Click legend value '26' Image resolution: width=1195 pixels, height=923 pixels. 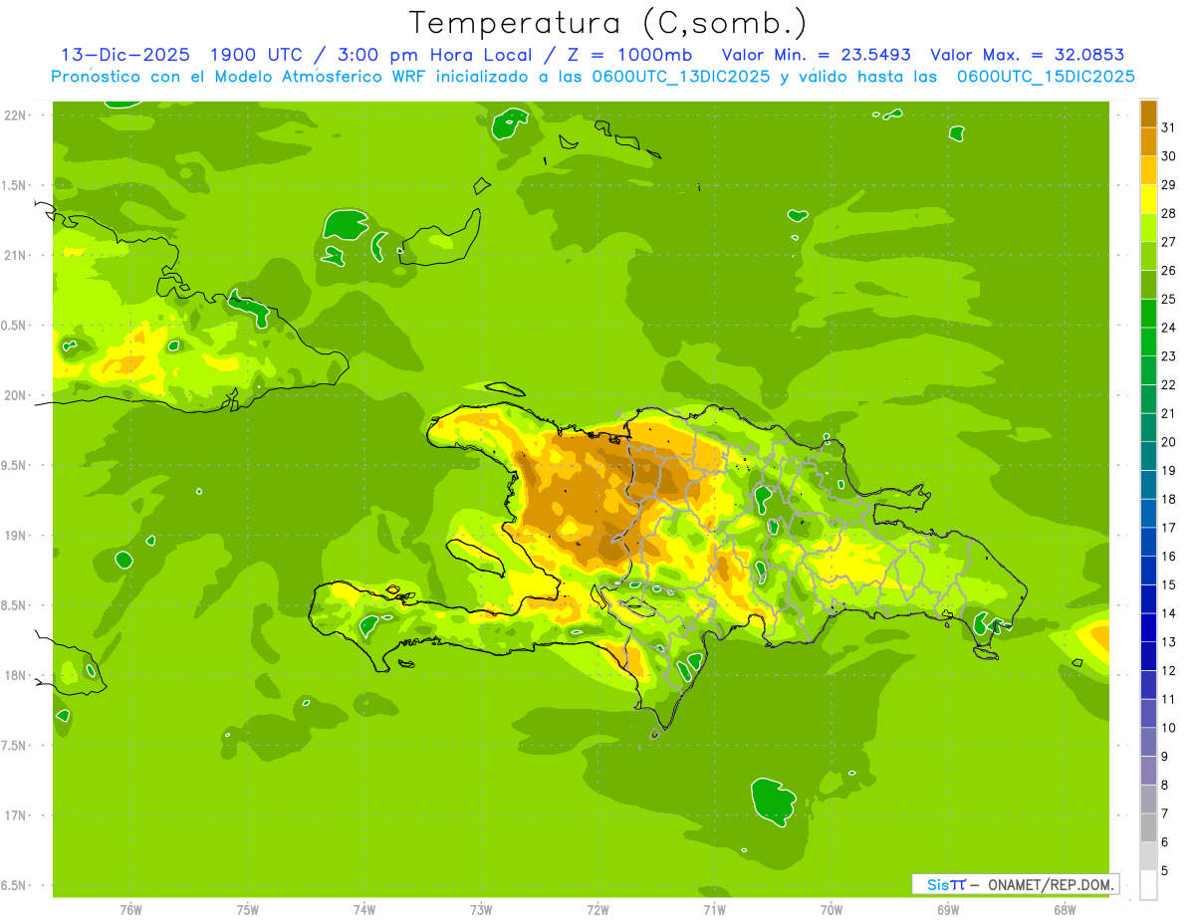pos(1169,270)
